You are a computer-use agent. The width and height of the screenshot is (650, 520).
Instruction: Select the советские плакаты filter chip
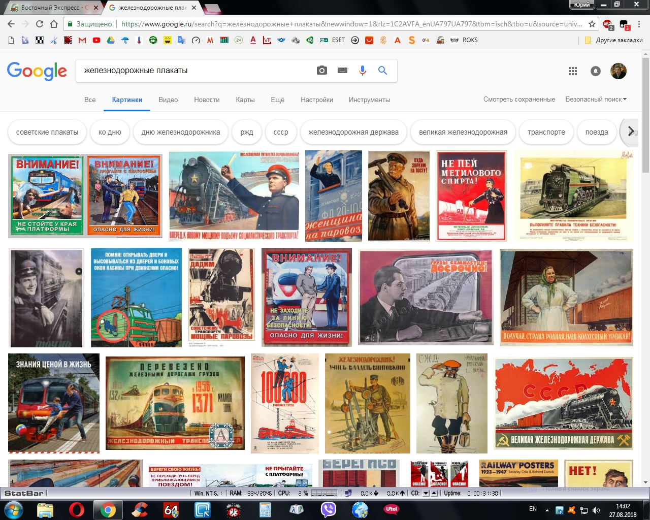pyautogui.click(x=47, y=132)
